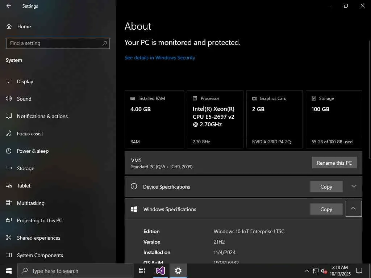Open Sound settings
The width and height of the screenshot is (371, 278).
coord(58,99)
